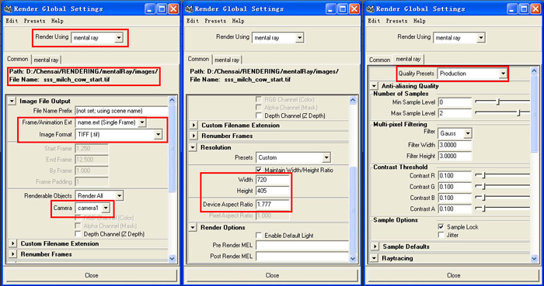The height and width of the screenshot is (286, 544).
Task: Collapse the Render Options section
Action: click(x=194, y=227)
